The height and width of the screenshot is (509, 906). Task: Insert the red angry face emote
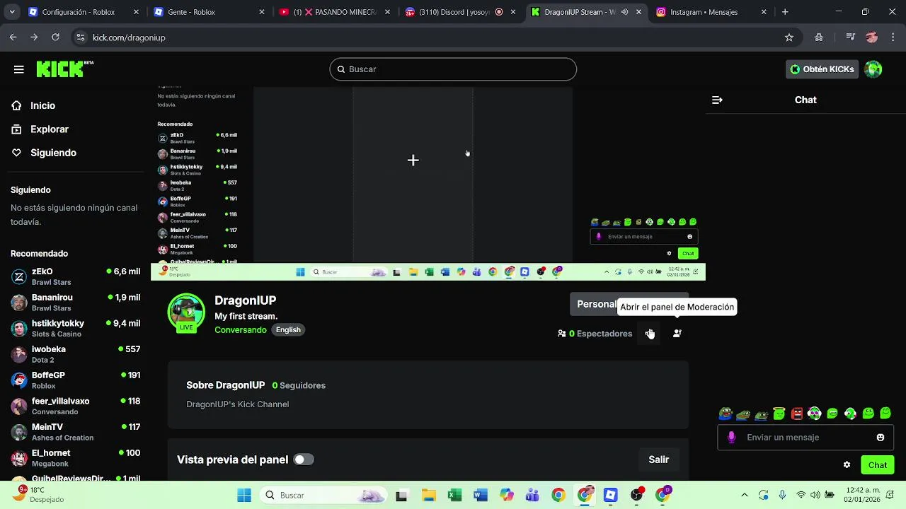click(x=797, y=414)
